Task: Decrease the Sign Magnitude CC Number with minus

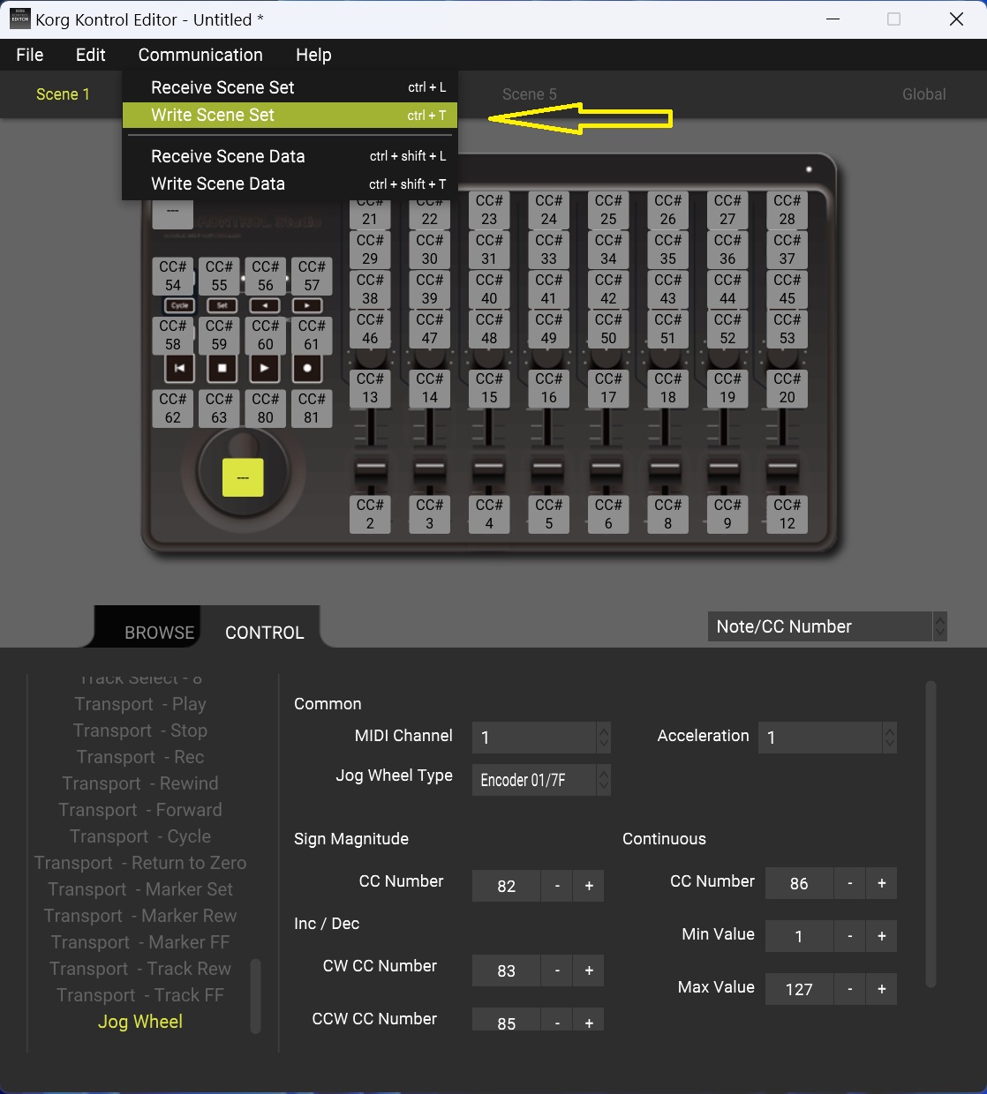Action: point(557,886)
